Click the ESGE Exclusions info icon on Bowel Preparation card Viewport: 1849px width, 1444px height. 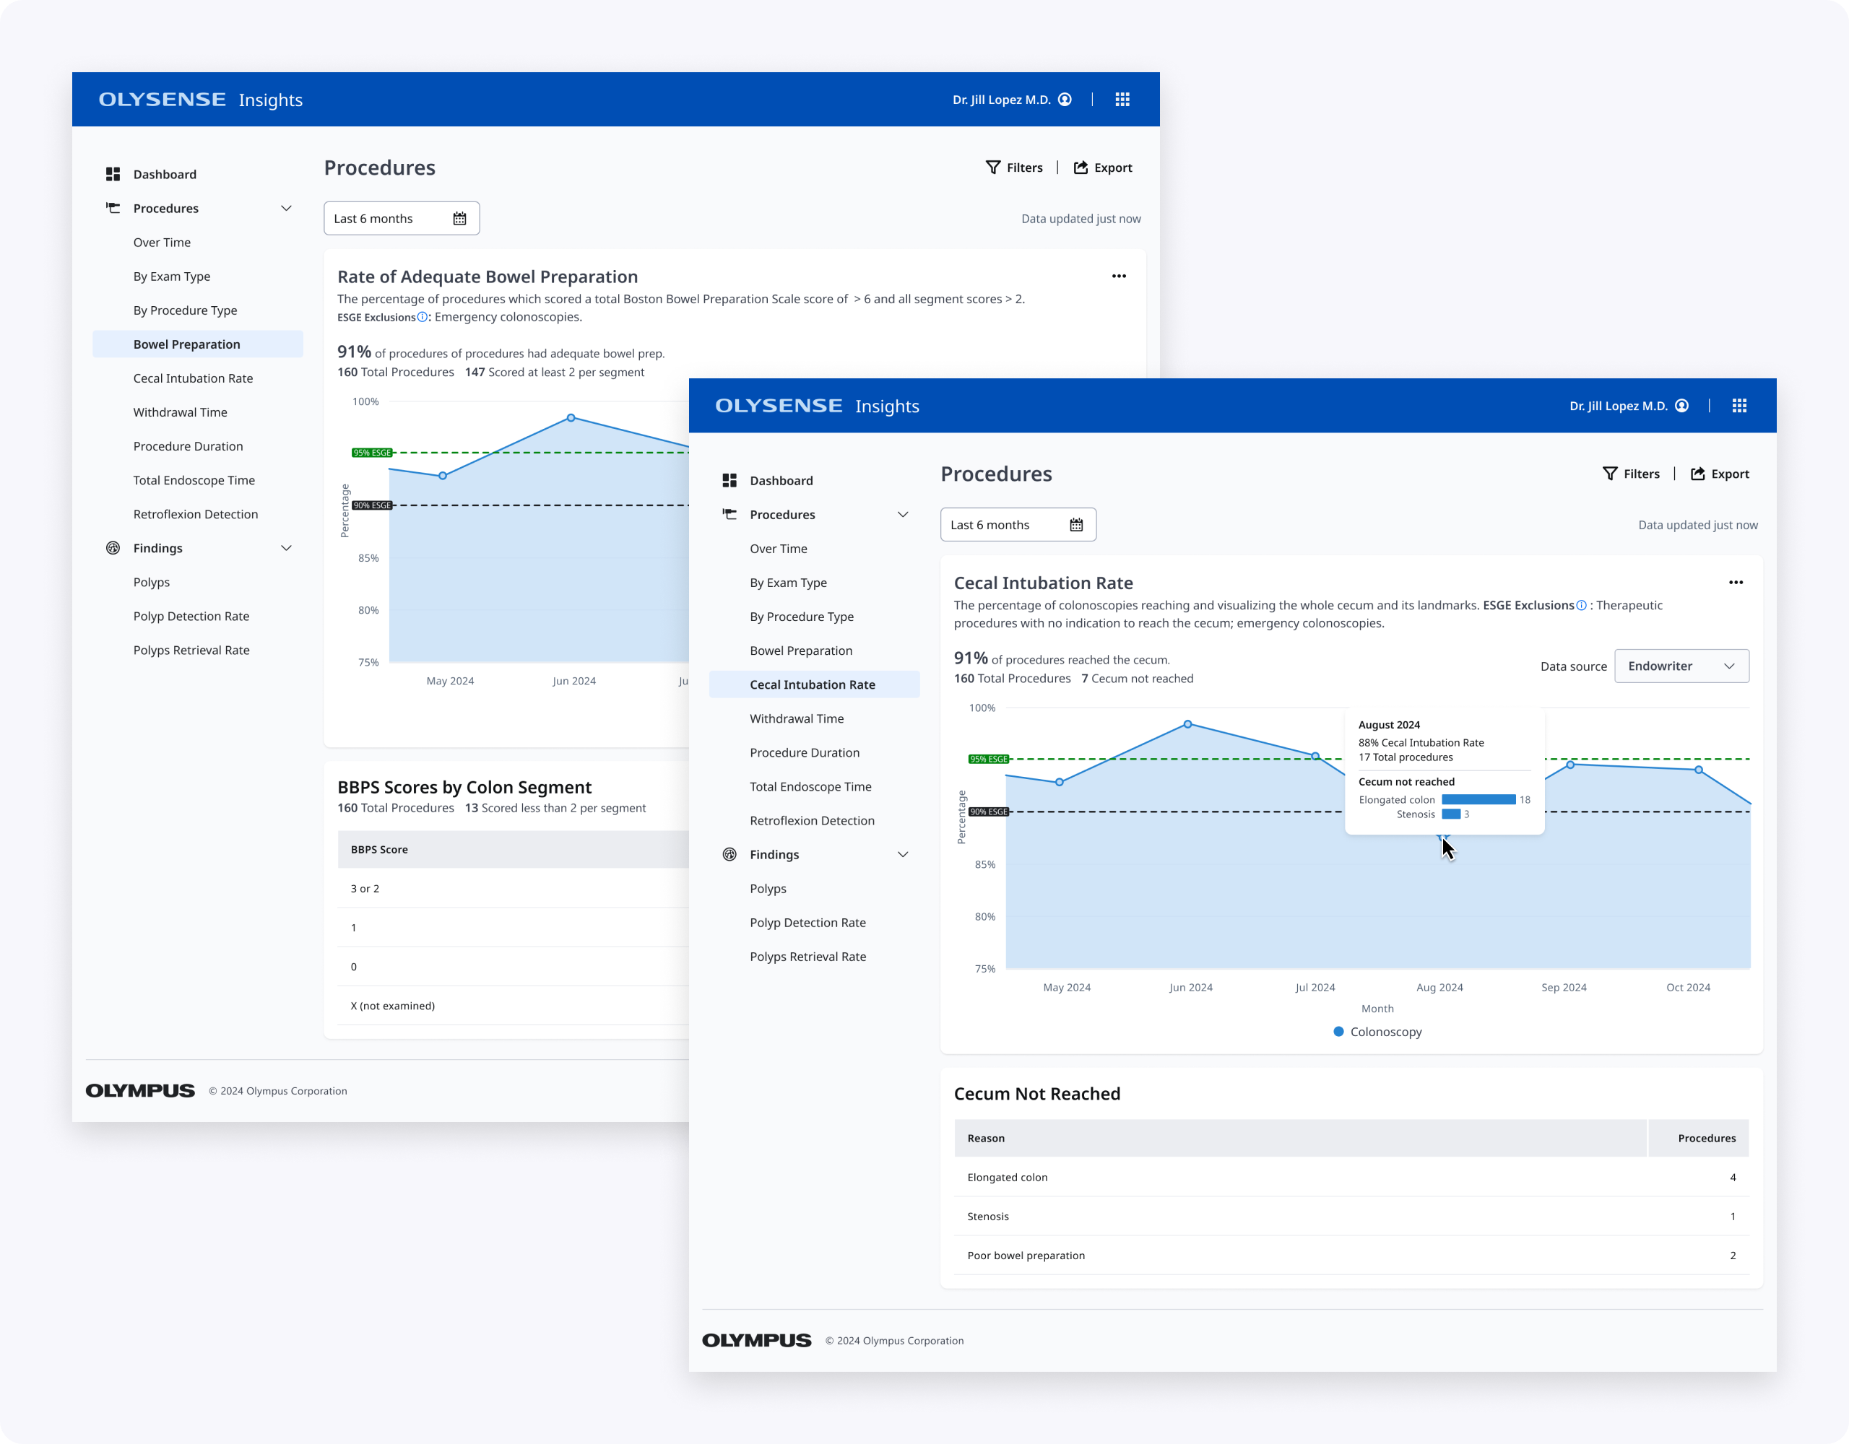click(x=422, y=318)
